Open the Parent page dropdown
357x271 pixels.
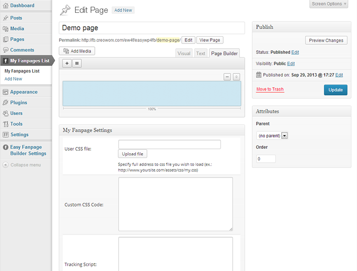click(x=272, y=135)
